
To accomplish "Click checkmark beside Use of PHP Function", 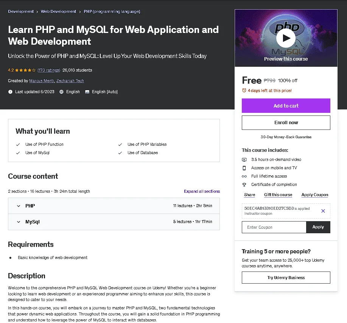I will (x=18, y=145).
